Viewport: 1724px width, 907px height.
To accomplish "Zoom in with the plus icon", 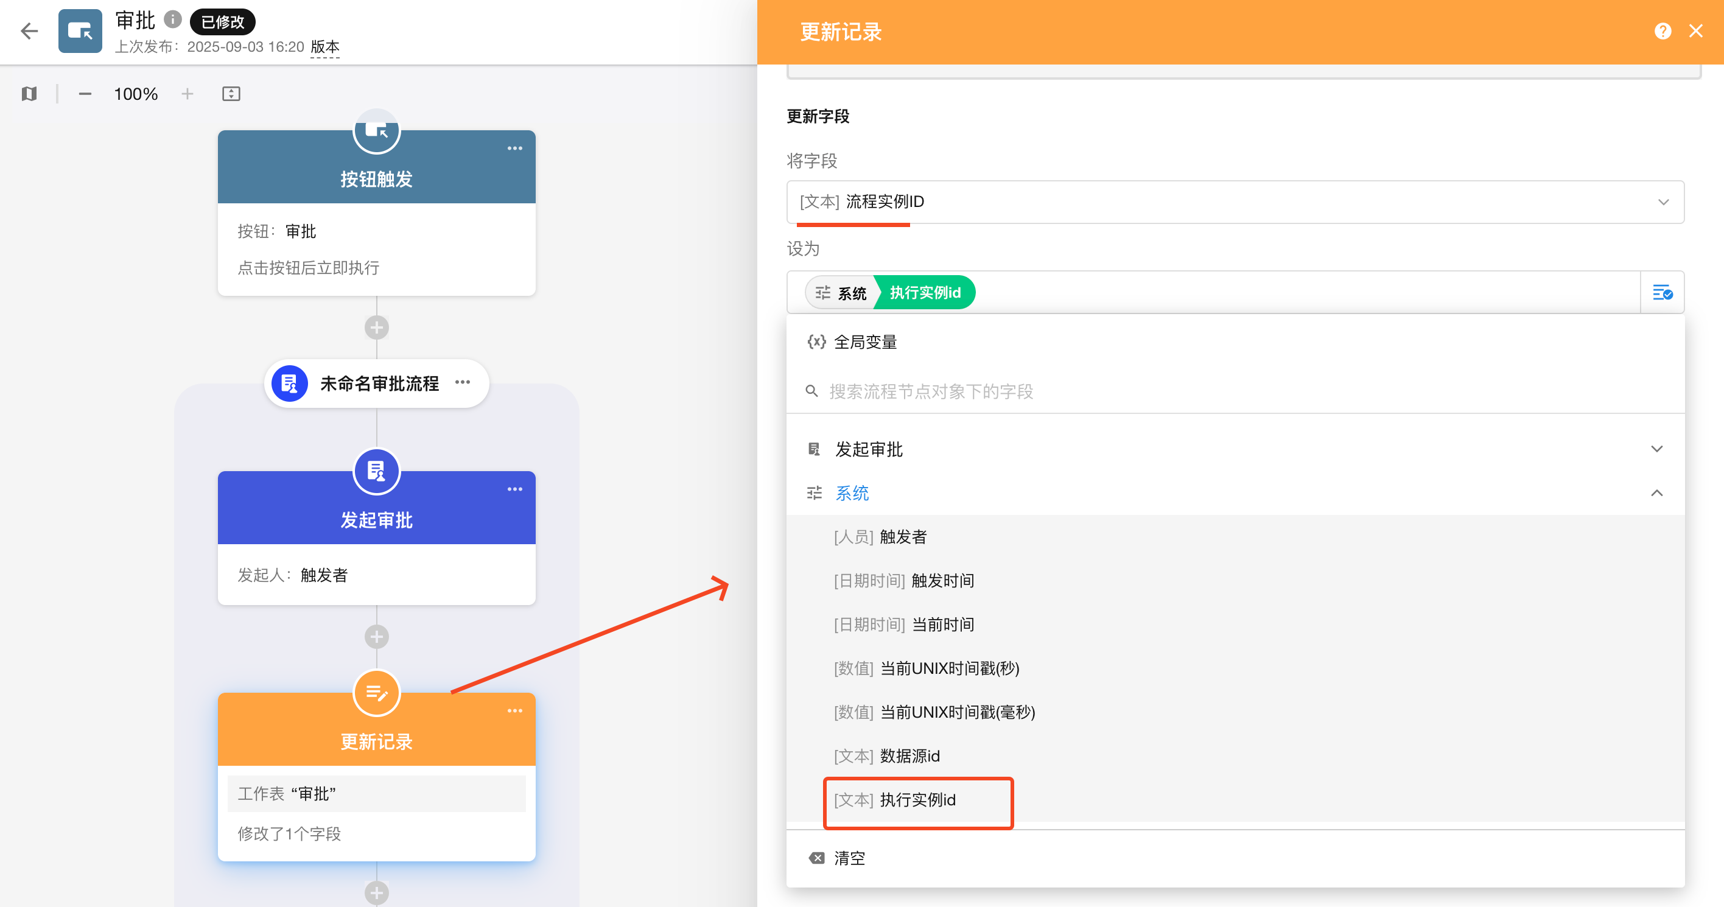I will tap(187, 94).
